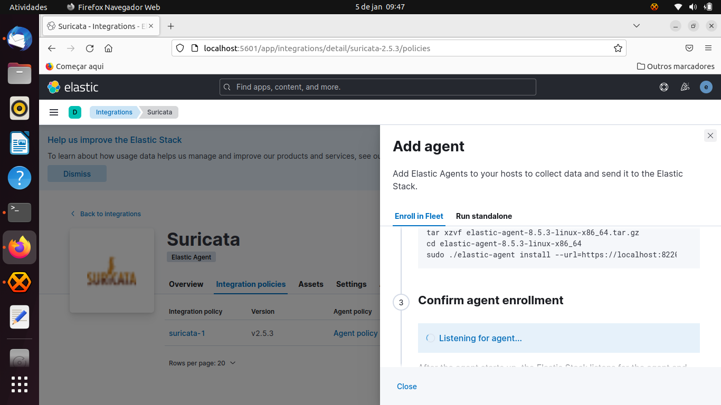
Task: Click the elastic-agent install command code block
Action: pyautogui.click(x=559, y=248)
